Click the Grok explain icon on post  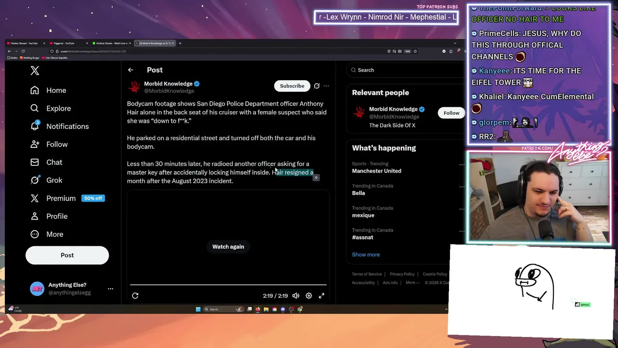pyautogui.click(x=317, y=86)
